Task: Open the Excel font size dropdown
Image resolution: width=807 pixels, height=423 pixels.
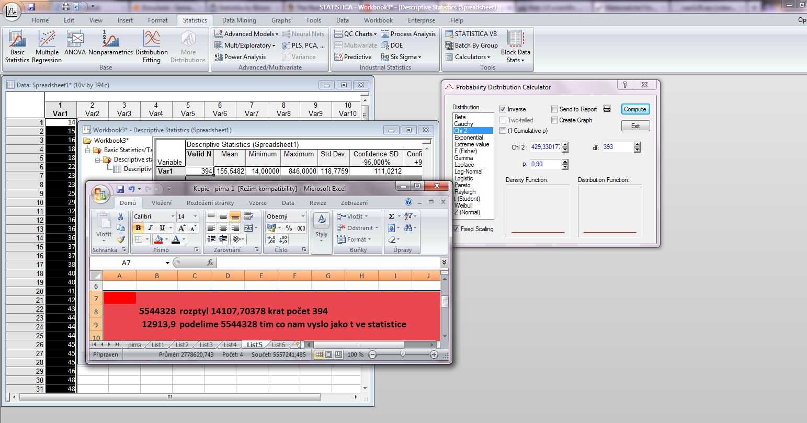Action: pyautogui.click(x=195, y=216)
